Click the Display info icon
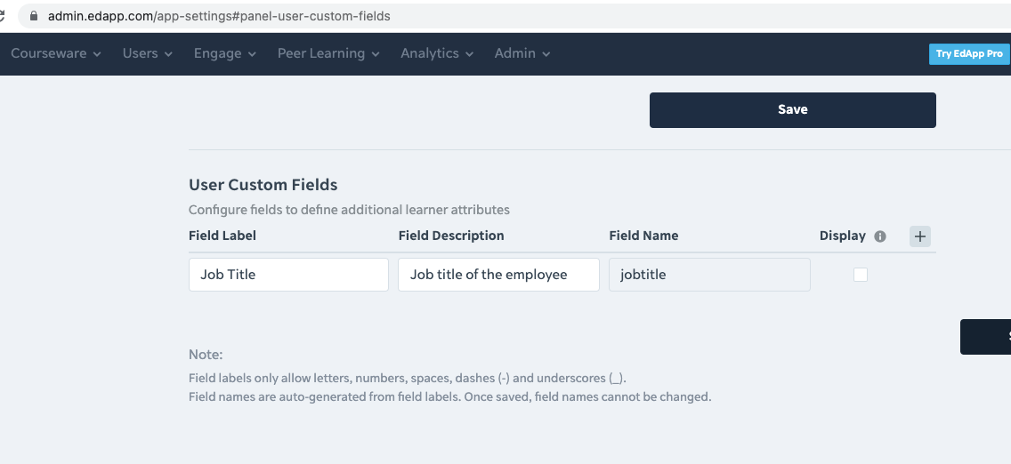Screen dimensions: 1011x464 coord(880,236)
